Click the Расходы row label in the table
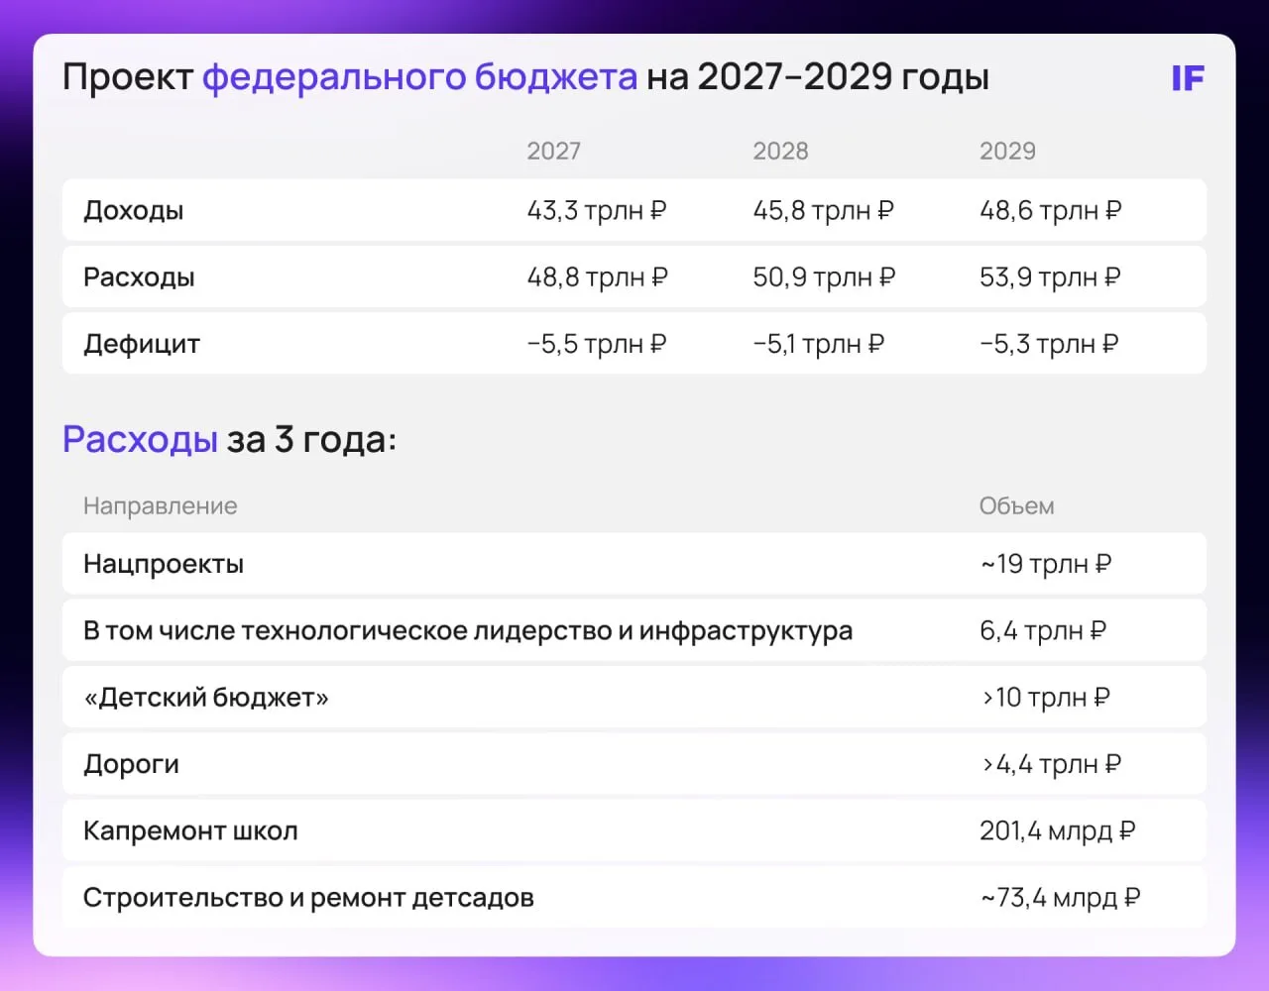Viewport: 1269px width, 991px height. pyautogui.click(x=139, y=276)
